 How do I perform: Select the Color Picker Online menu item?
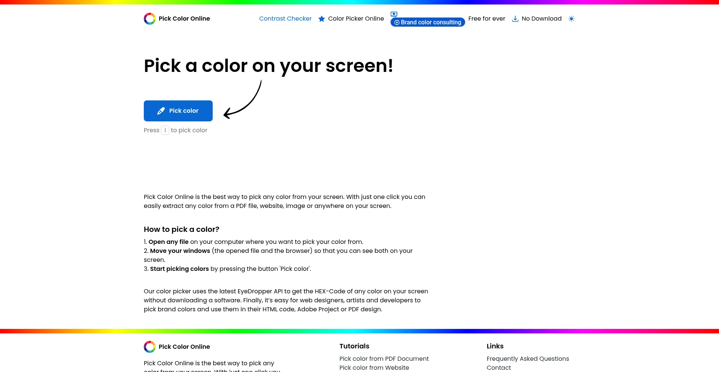tap(356, 19)
